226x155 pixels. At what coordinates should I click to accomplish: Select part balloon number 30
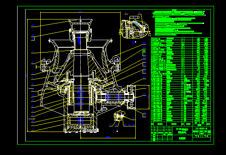(144, 43)
